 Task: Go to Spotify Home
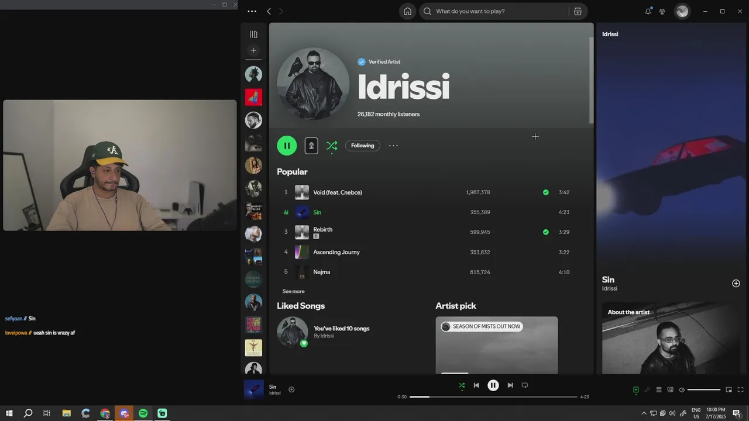[407, 11]
